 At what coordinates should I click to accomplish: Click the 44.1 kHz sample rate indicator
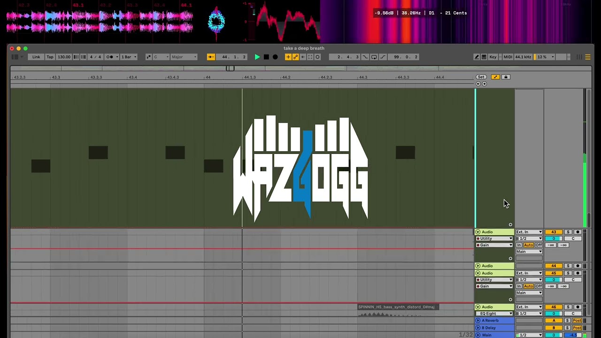coord(523,57)
